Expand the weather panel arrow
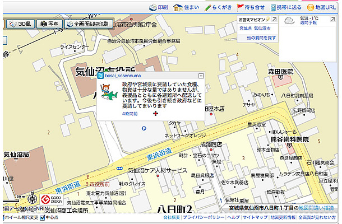The height and width of the screenshot is (224, 342). (333, 19)
